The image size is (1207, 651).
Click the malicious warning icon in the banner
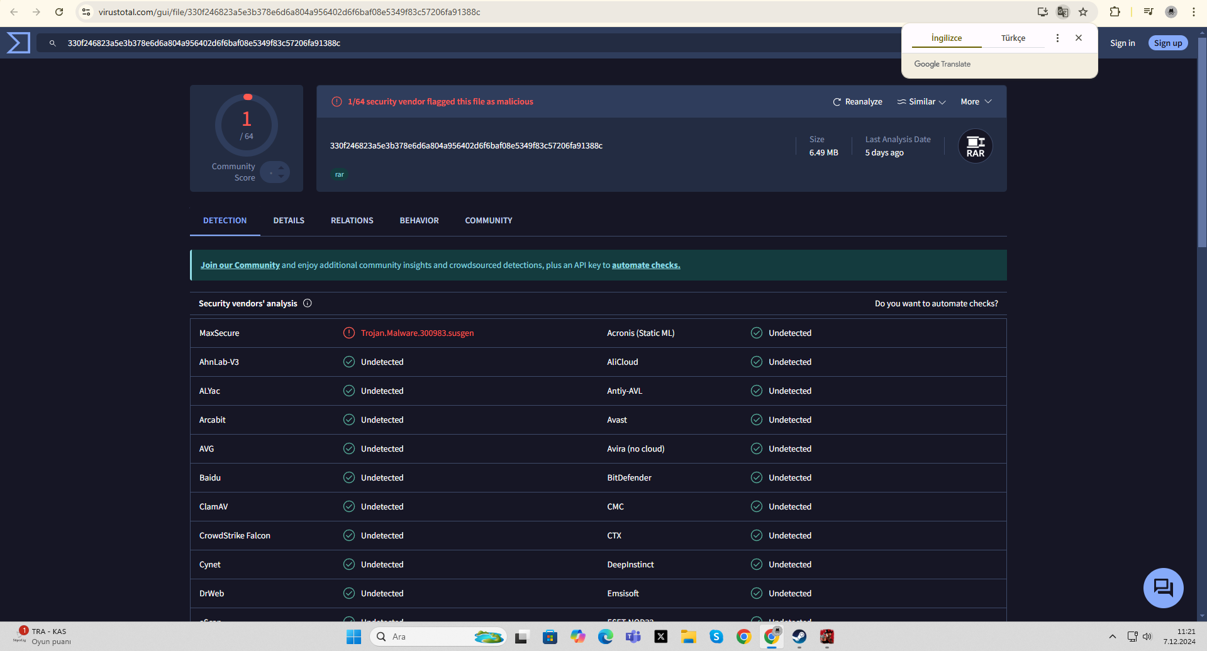point(337,101)
